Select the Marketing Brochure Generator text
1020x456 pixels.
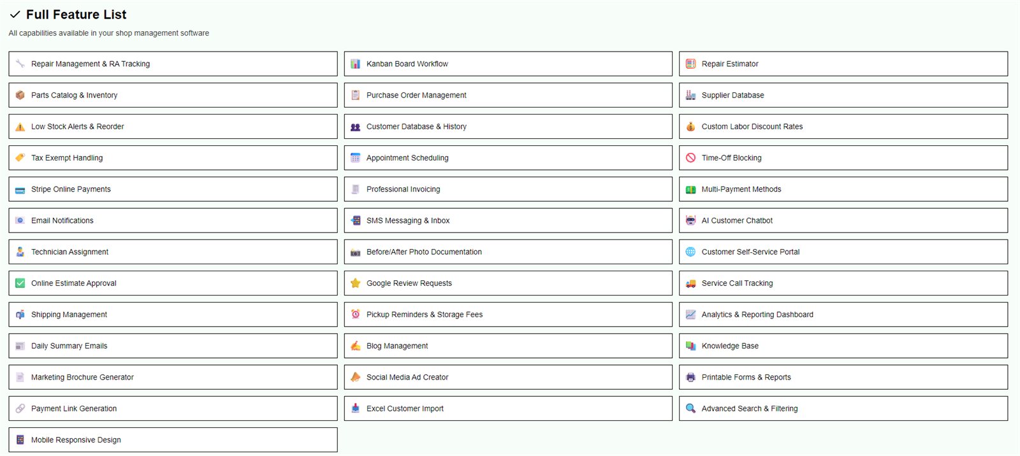point(82,377)
